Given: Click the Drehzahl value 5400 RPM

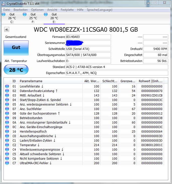Looking at the screenshot, I should click(x=156, y=49).
